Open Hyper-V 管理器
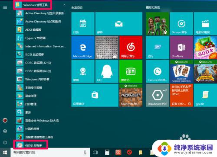Screen dimensions: 217x157 (x=41, y=38)
